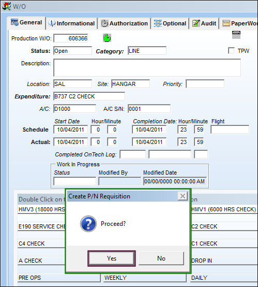
Task: Click the empty Flight field
Action: [230, 130]
